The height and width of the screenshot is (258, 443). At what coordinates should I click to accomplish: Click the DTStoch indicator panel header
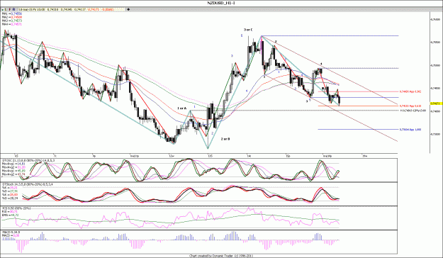pos(28,184)
